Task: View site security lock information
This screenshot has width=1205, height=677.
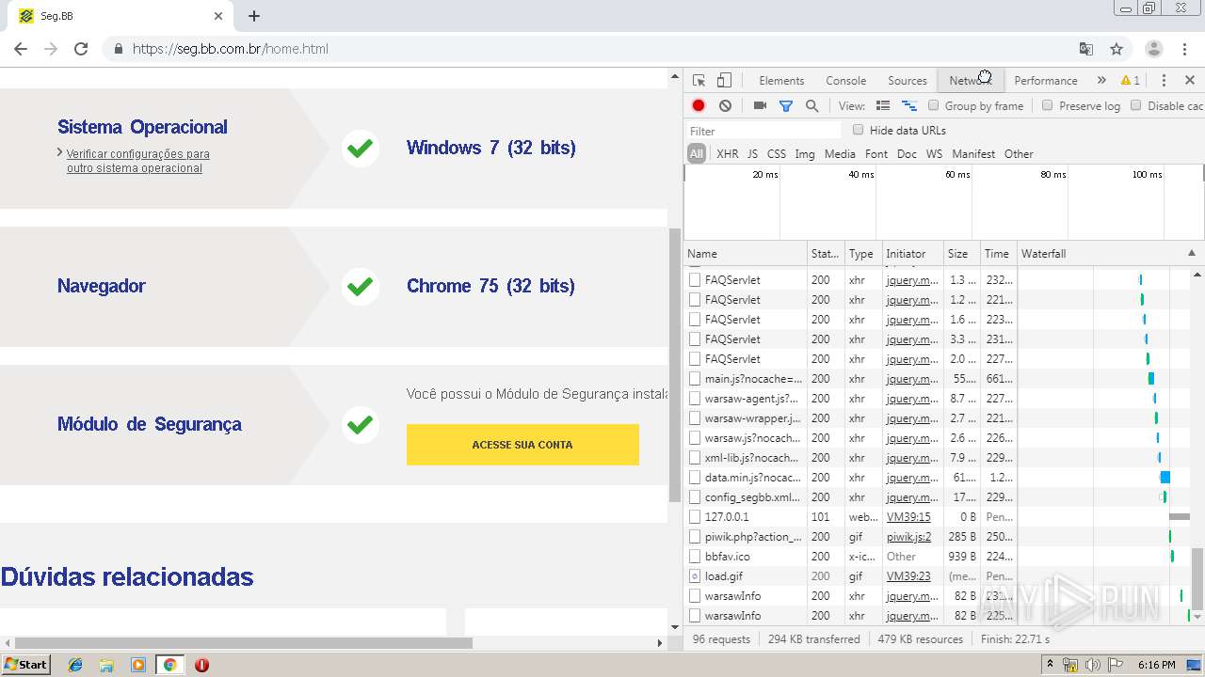Action: point(119,49)
